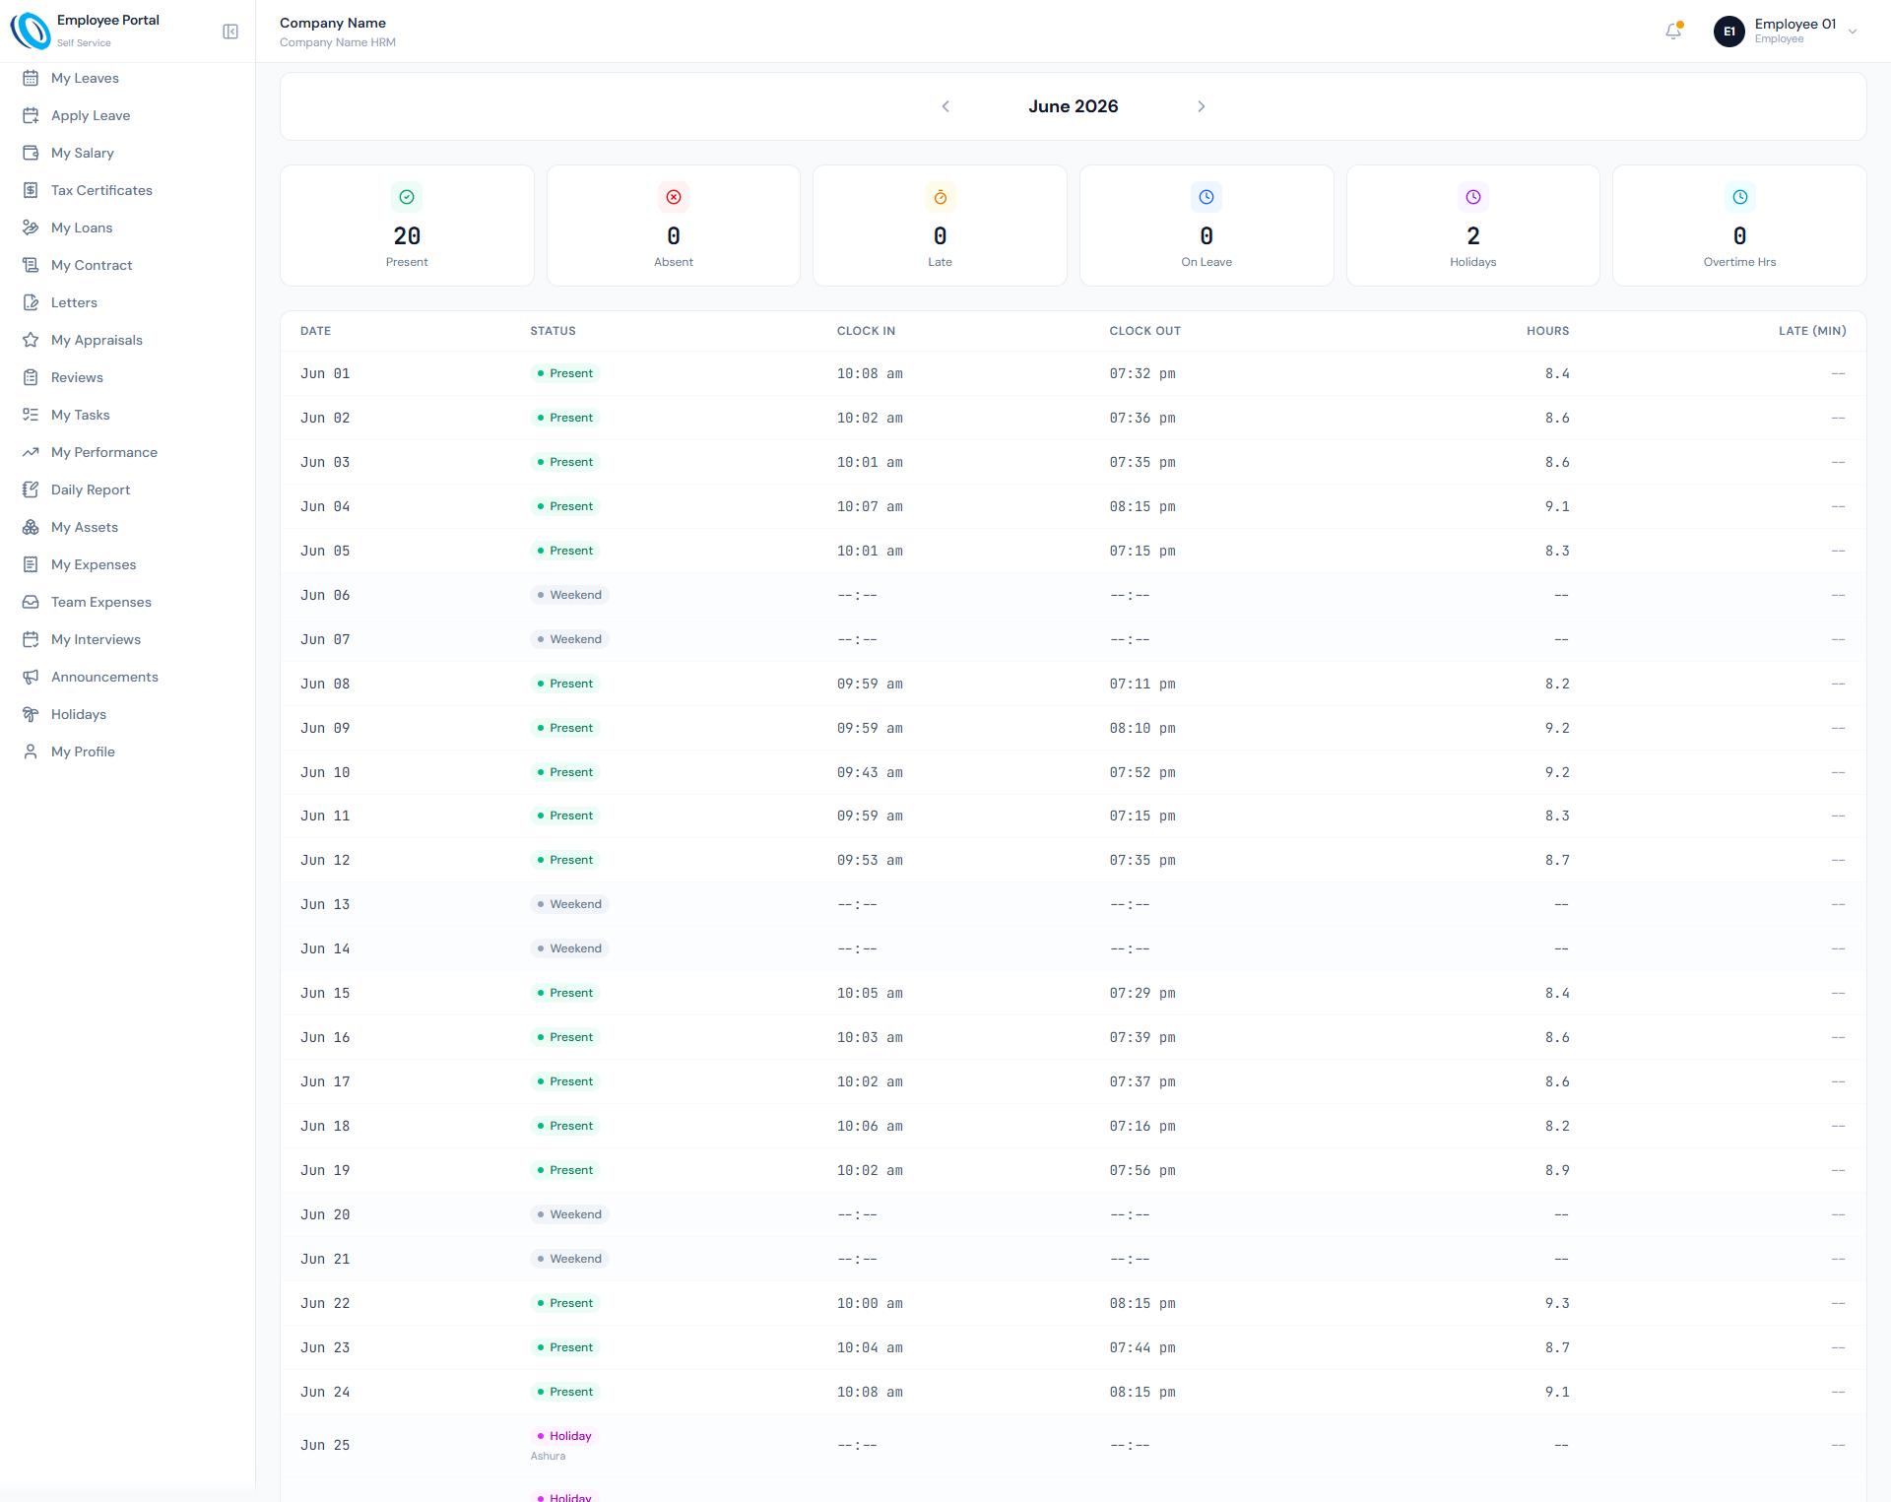Screen dimensions: 1891x1502
Task: Go to previous month arrow
Action: (945, 106)
